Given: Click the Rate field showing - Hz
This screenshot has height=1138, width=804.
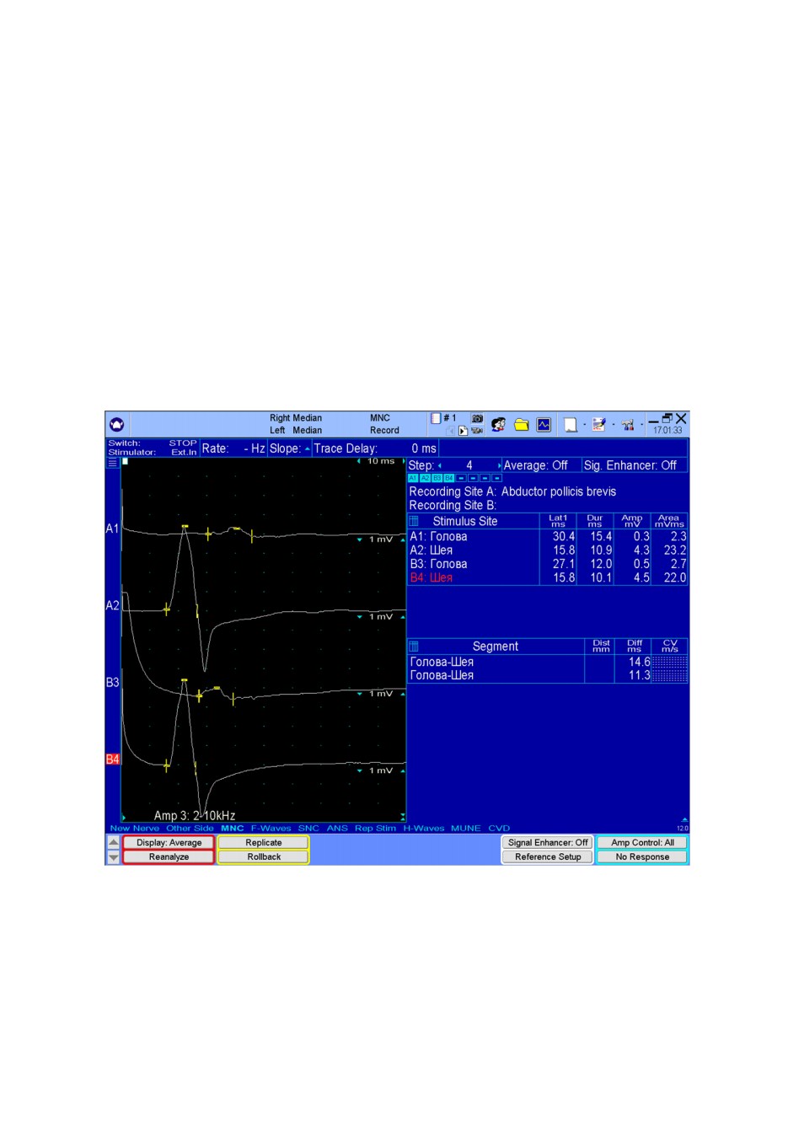Looking at the screenshot, I should pos(233,448).
